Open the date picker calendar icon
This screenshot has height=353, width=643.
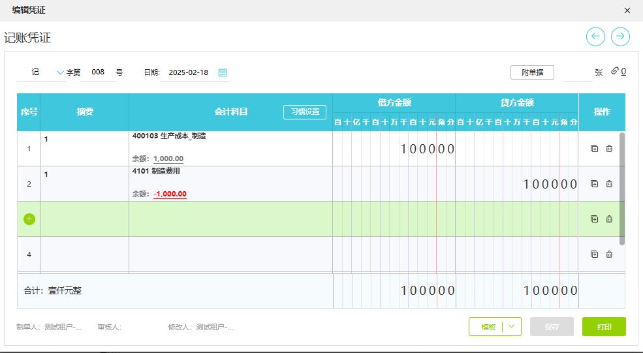pos(223,72)
